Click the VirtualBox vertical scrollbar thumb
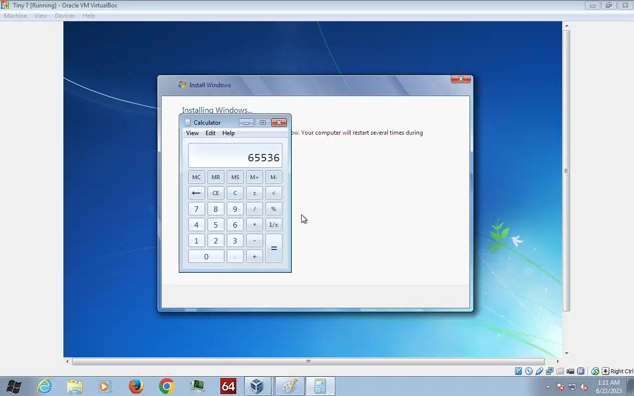Image resolution: width=634 pixels, height=396 pixels. pos(566,171)
